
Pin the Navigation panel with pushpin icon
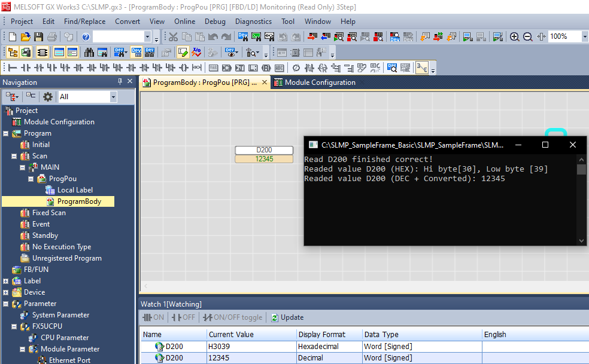click(x=120, y=81)
